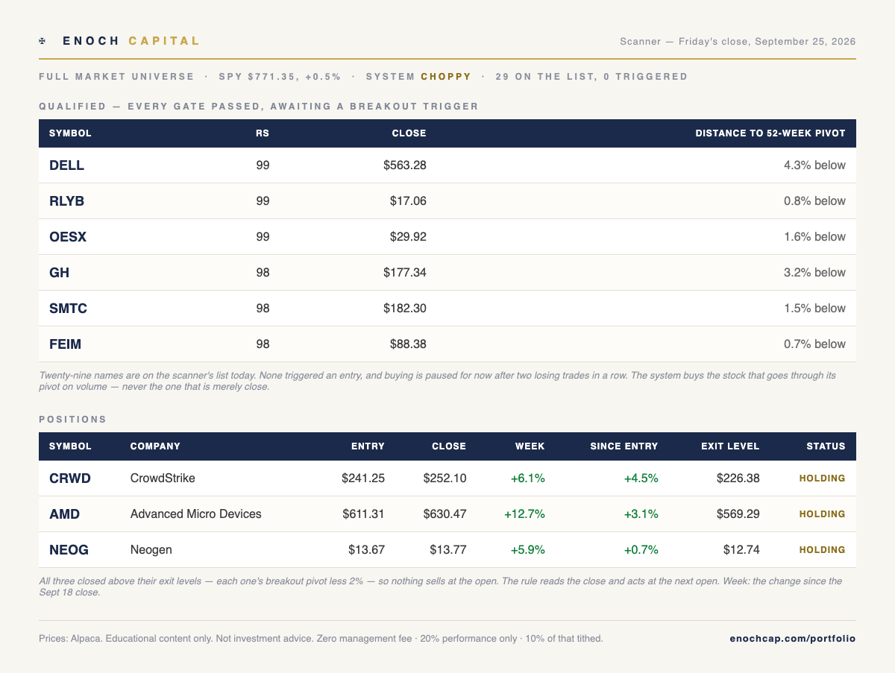Image resolution: width=895 pixels, height=673 pixels.
Task: Click AMD close $630.47
Action: pyautogui.click(x=445, y=514)
